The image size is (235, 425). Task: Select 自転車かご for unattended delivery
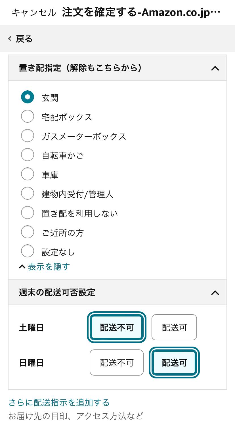(x=27, y=155)
